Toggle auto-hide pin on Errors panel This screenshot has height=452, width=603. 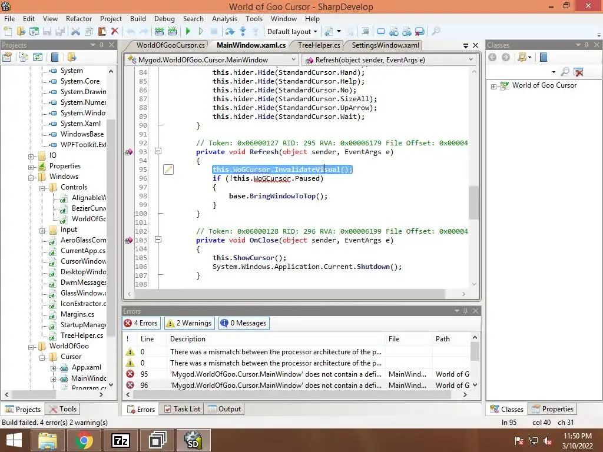pyautogui.click(x=465, y=311)
